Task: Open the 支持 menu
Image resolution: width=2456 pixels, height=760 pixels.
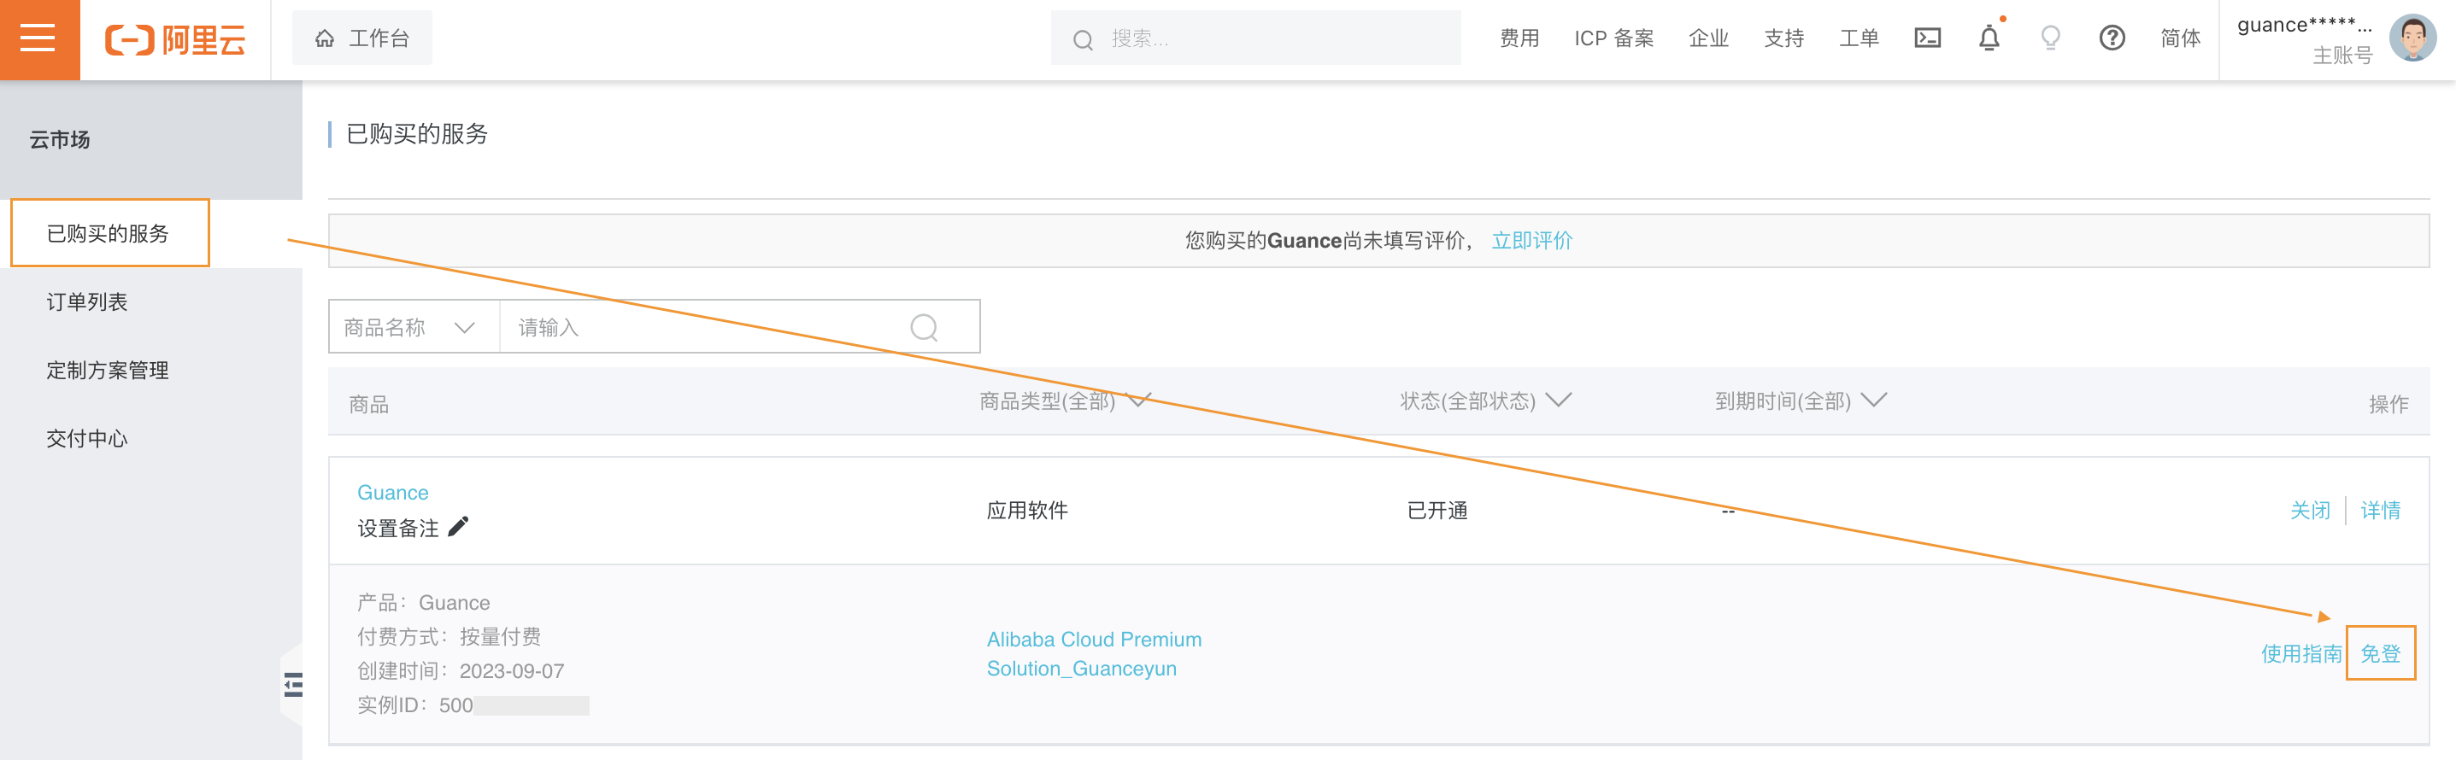Action: [x=1783, y=39]
